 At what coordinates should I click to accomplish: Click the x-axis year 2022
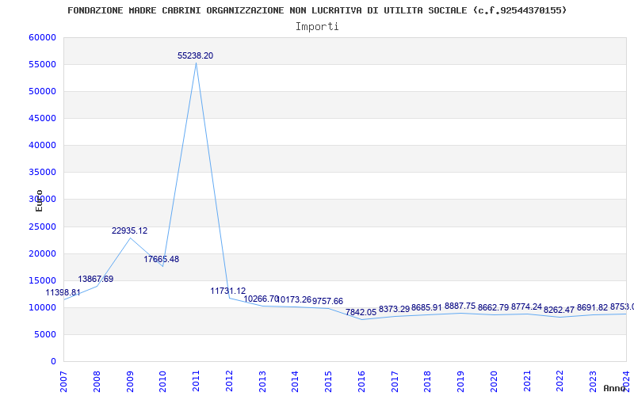pyautogui.click(x=560, y=382)
